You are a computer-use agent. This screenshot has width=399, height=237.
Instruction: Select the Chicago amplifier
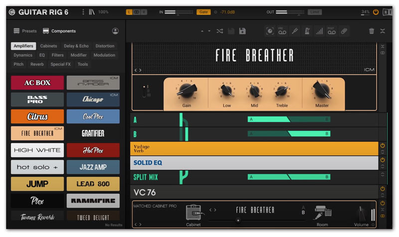[x=93, y=99]
